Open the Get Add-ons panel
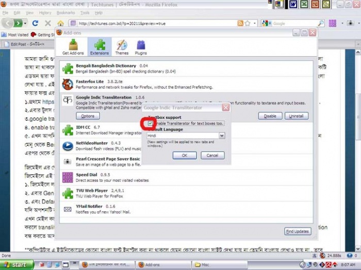The image size is (361, 270). pos(73,47)
